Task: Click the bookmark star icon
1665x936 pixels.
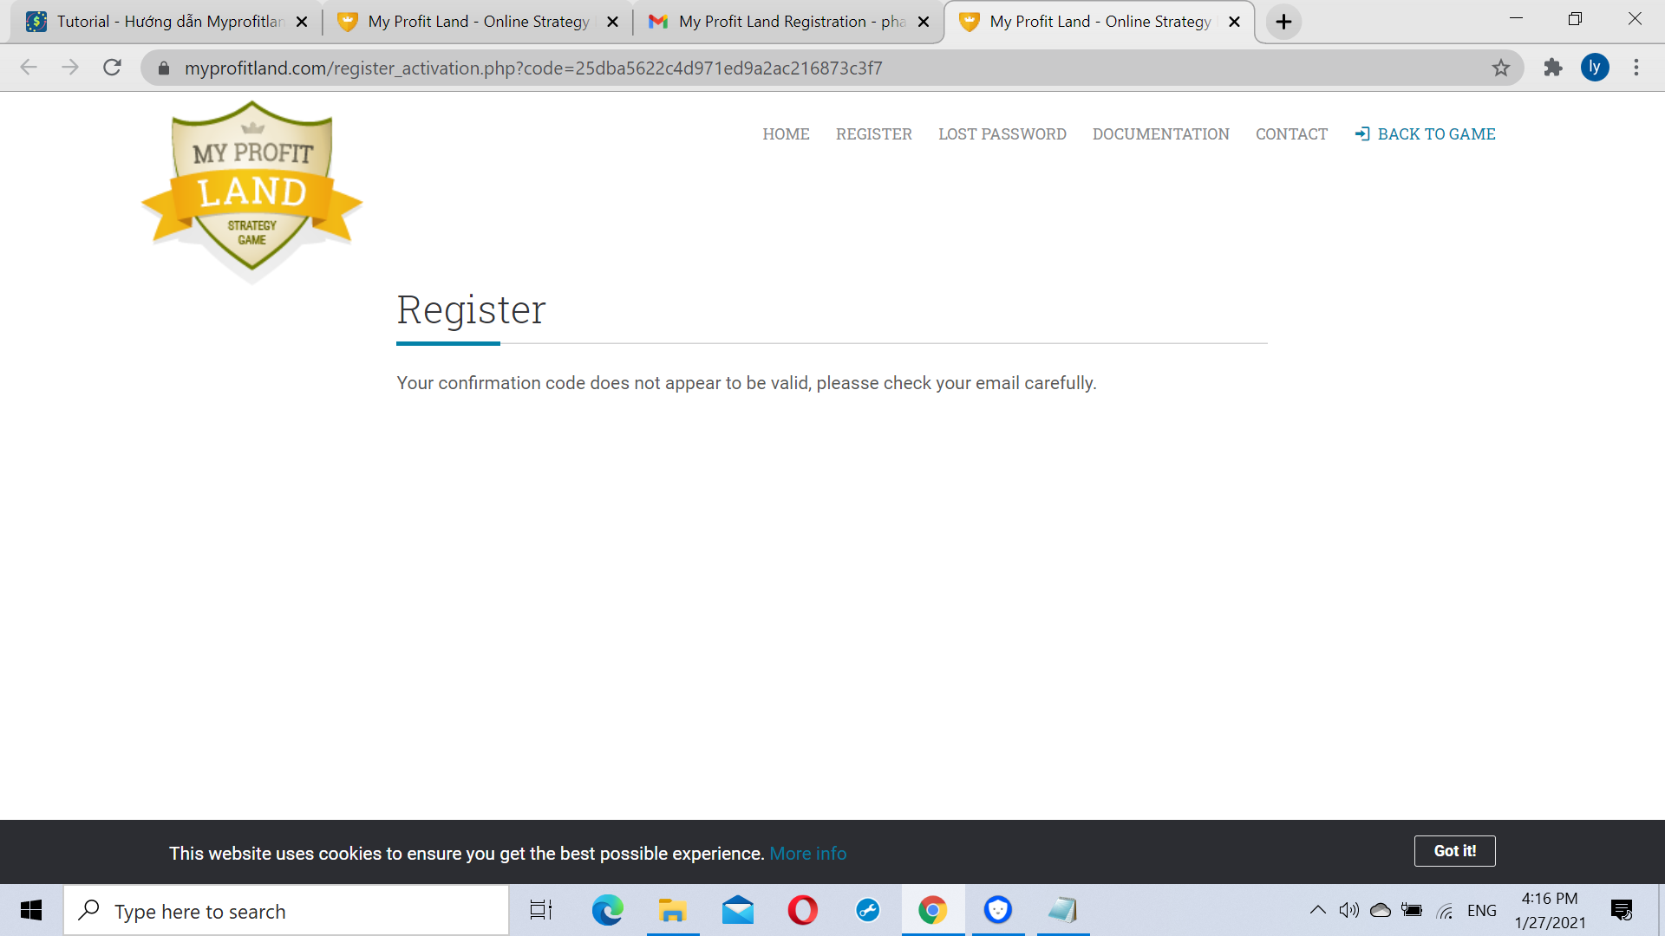Action: 1501,68
